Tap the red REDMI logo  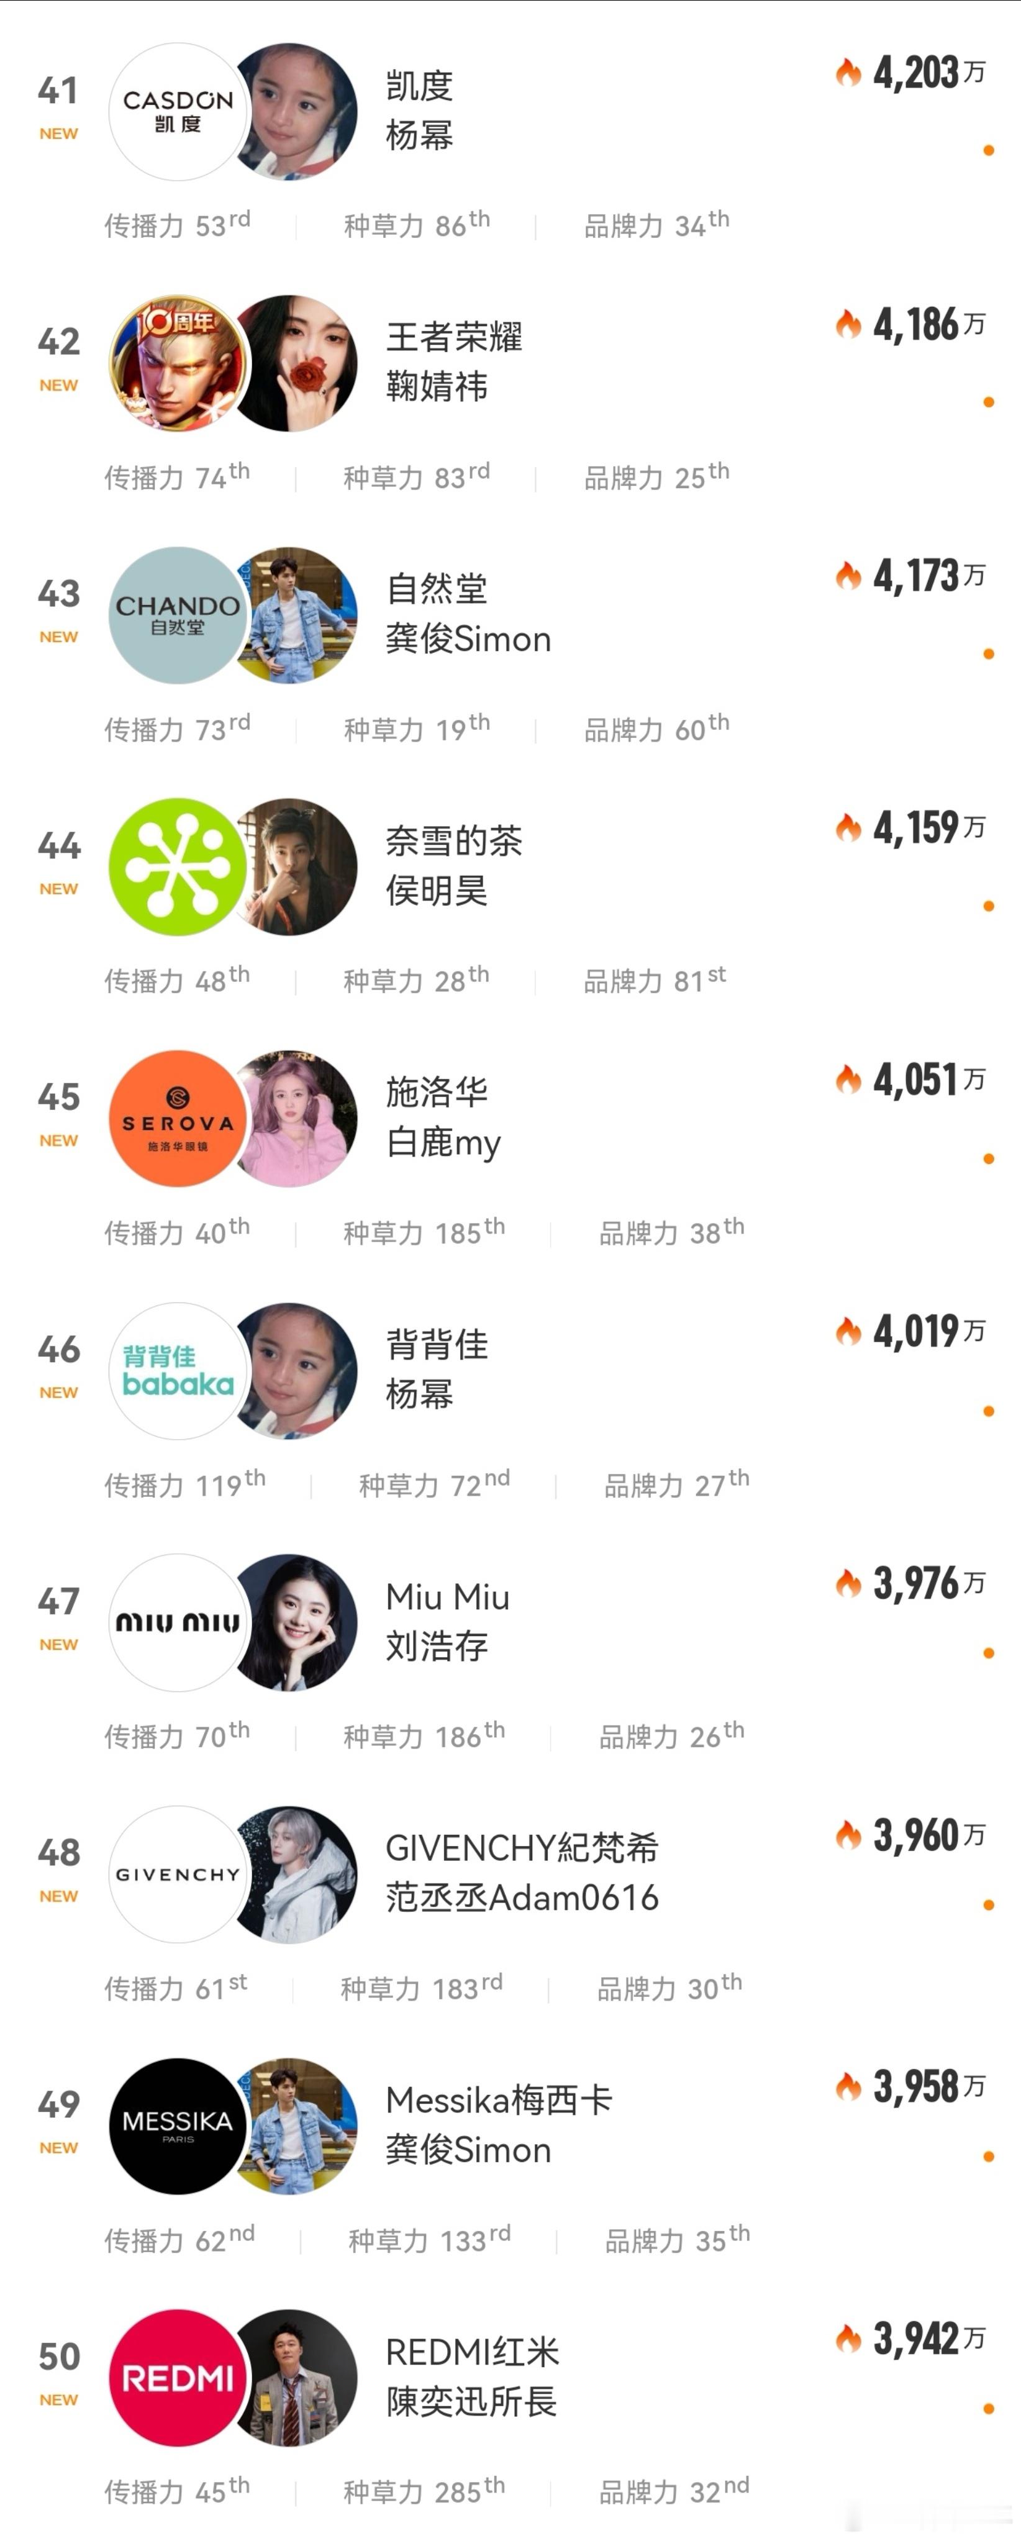(x=178, y=2377)
